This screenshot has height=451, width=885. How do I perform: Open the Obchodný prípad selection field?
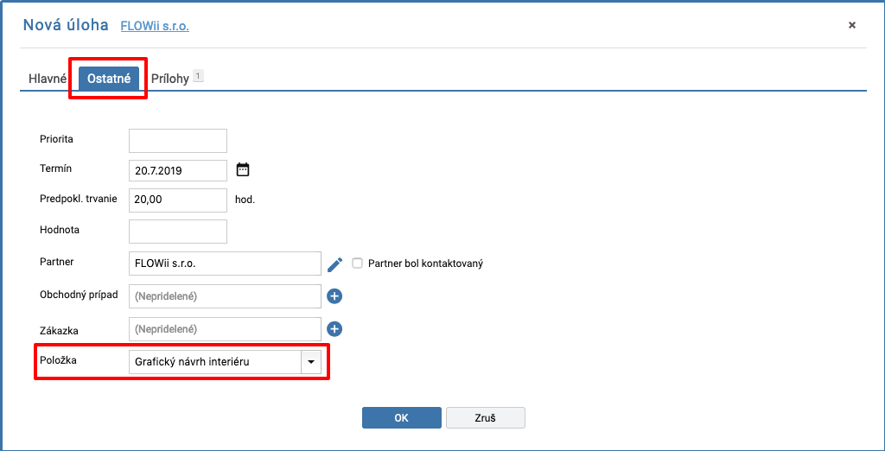tap(226, 295)
